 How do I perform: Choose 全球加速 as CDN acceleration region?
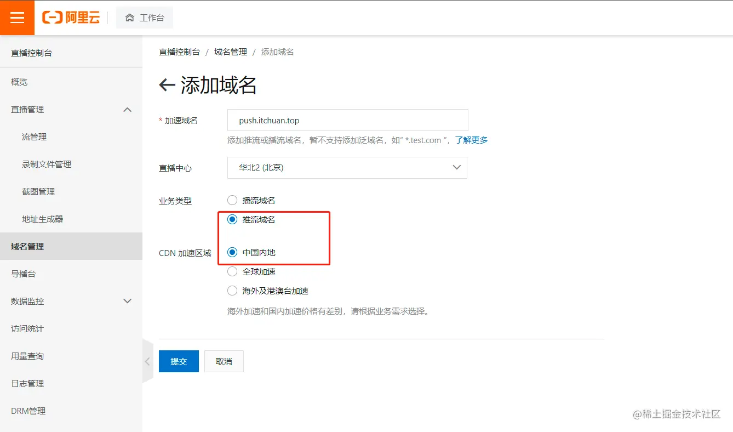tap(232, 271)
